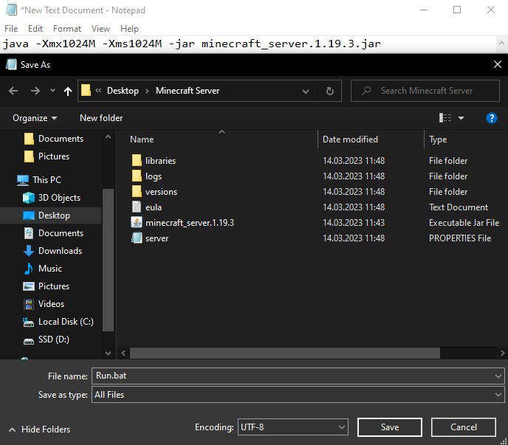Sort by Name column header
The width and height of the screenshot is (508, 445).
142,139
